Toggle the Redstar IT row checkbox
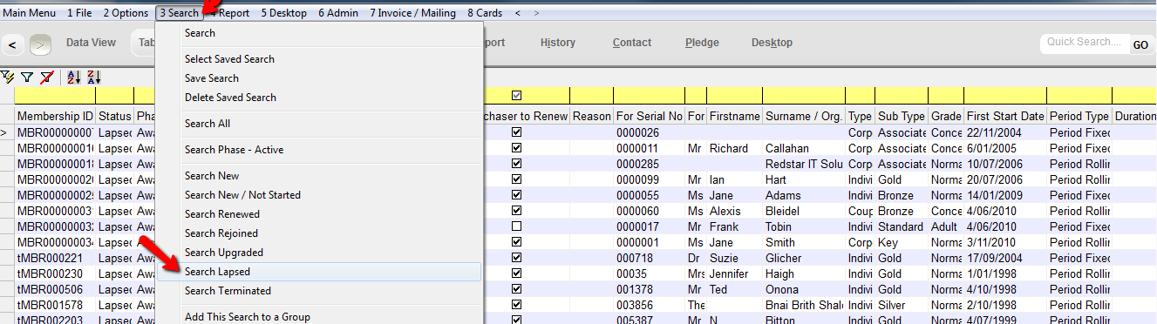This screenshot has height=324, width=1157. pos(517,164)
